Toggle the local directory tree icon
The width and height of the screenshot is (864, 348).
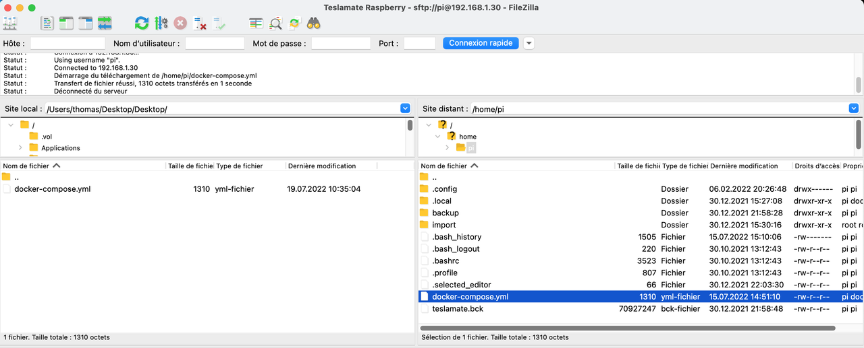66,24
